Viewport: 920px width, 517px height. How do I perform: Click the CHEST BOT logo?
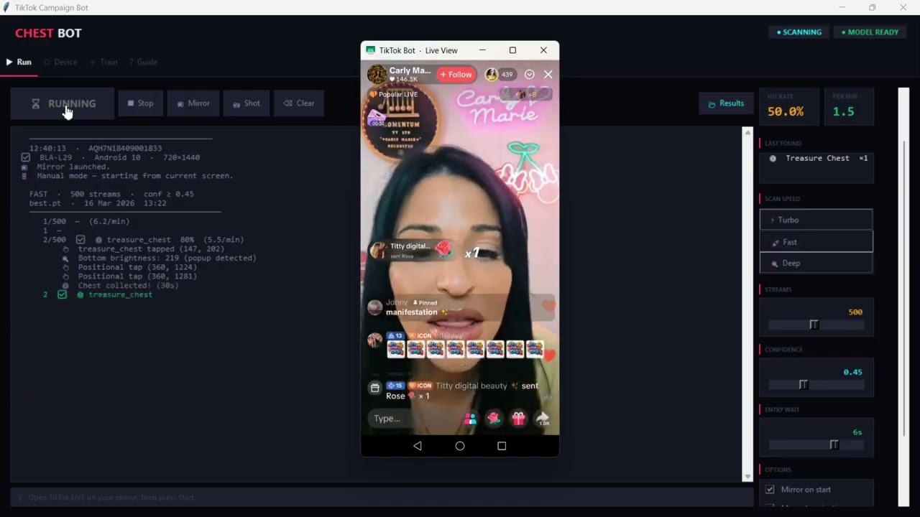click(48, 33)
